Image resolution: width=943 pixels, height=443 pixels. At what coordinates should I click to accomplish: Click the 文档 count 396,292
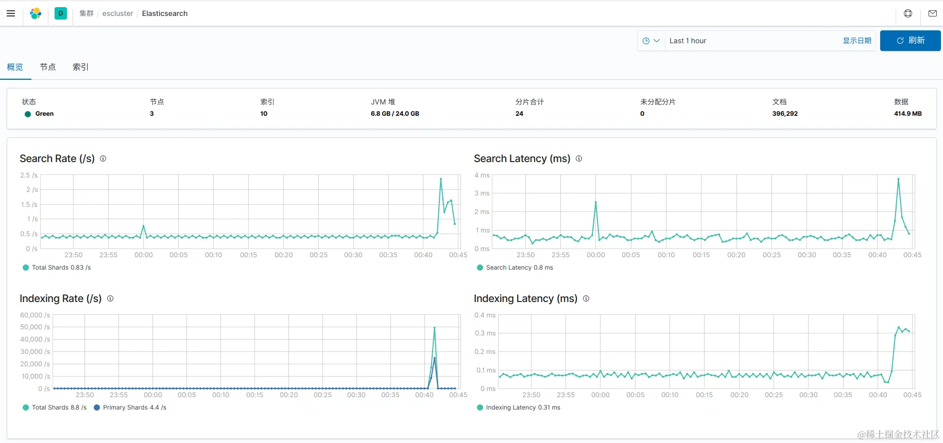(785, 114)
